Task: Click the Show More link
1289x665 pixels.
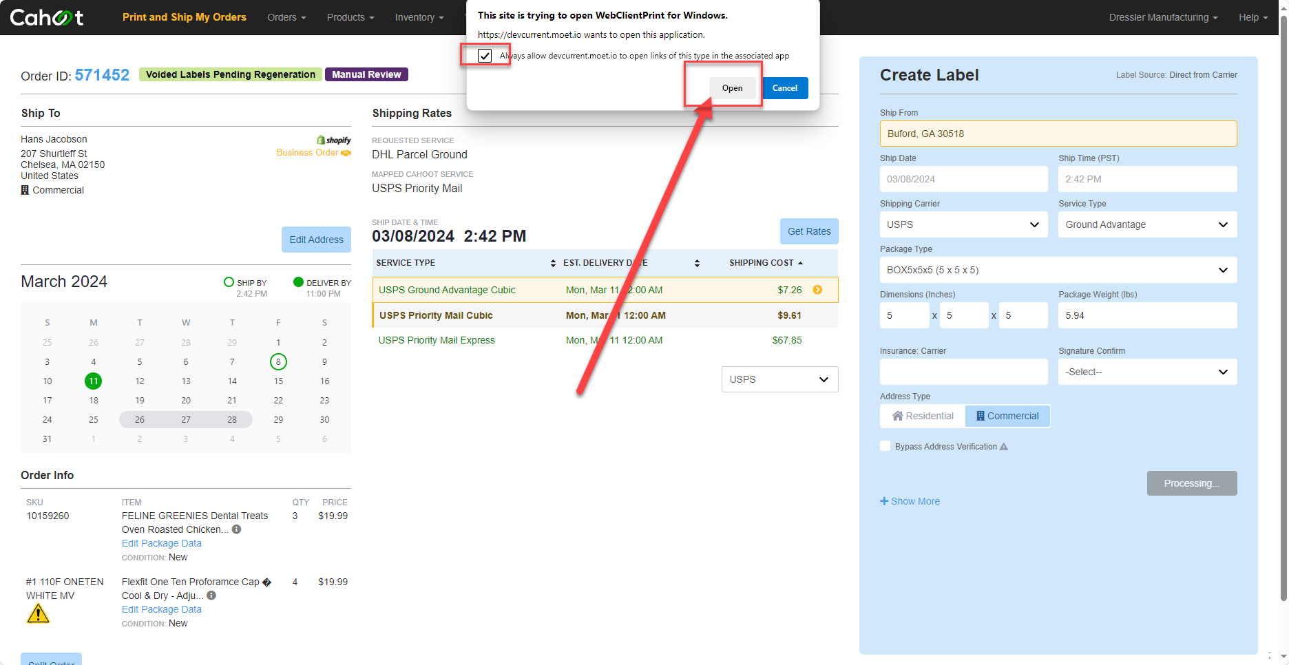Action: pos(915,501)
